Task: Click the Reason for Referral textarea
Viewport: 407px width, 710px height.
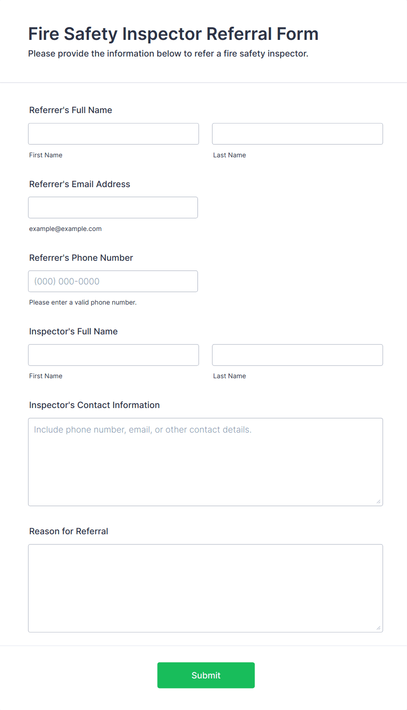Action: point(206,588)
